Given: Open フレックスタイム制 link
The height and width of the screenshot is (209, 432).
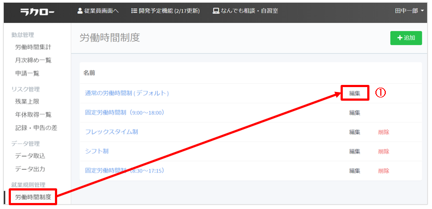Looking at the screenshot, I should [x=112, y=132].
